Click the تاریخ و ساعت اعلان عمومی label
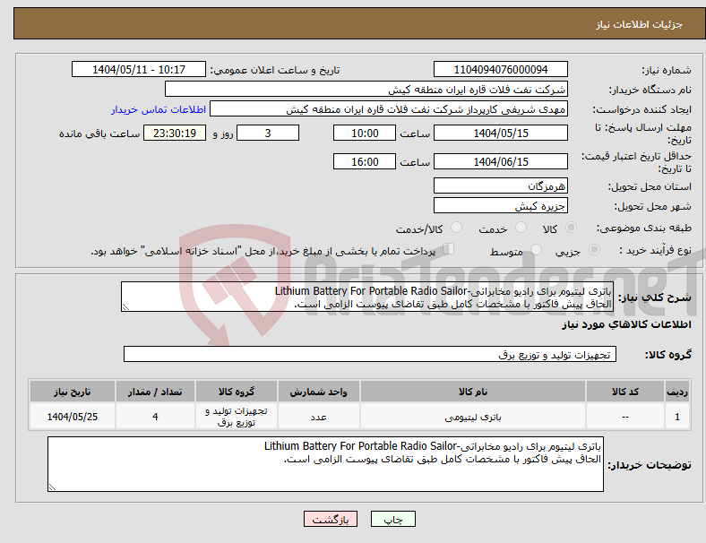Viewport: 706px width, 543px height. (x=275, y=70)
